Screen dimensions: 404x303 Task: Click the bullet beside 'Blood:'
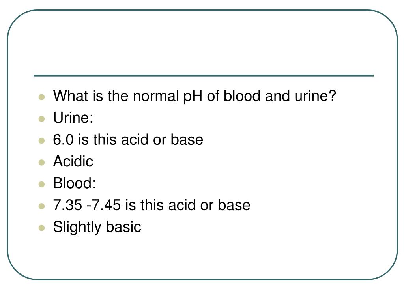41,184
